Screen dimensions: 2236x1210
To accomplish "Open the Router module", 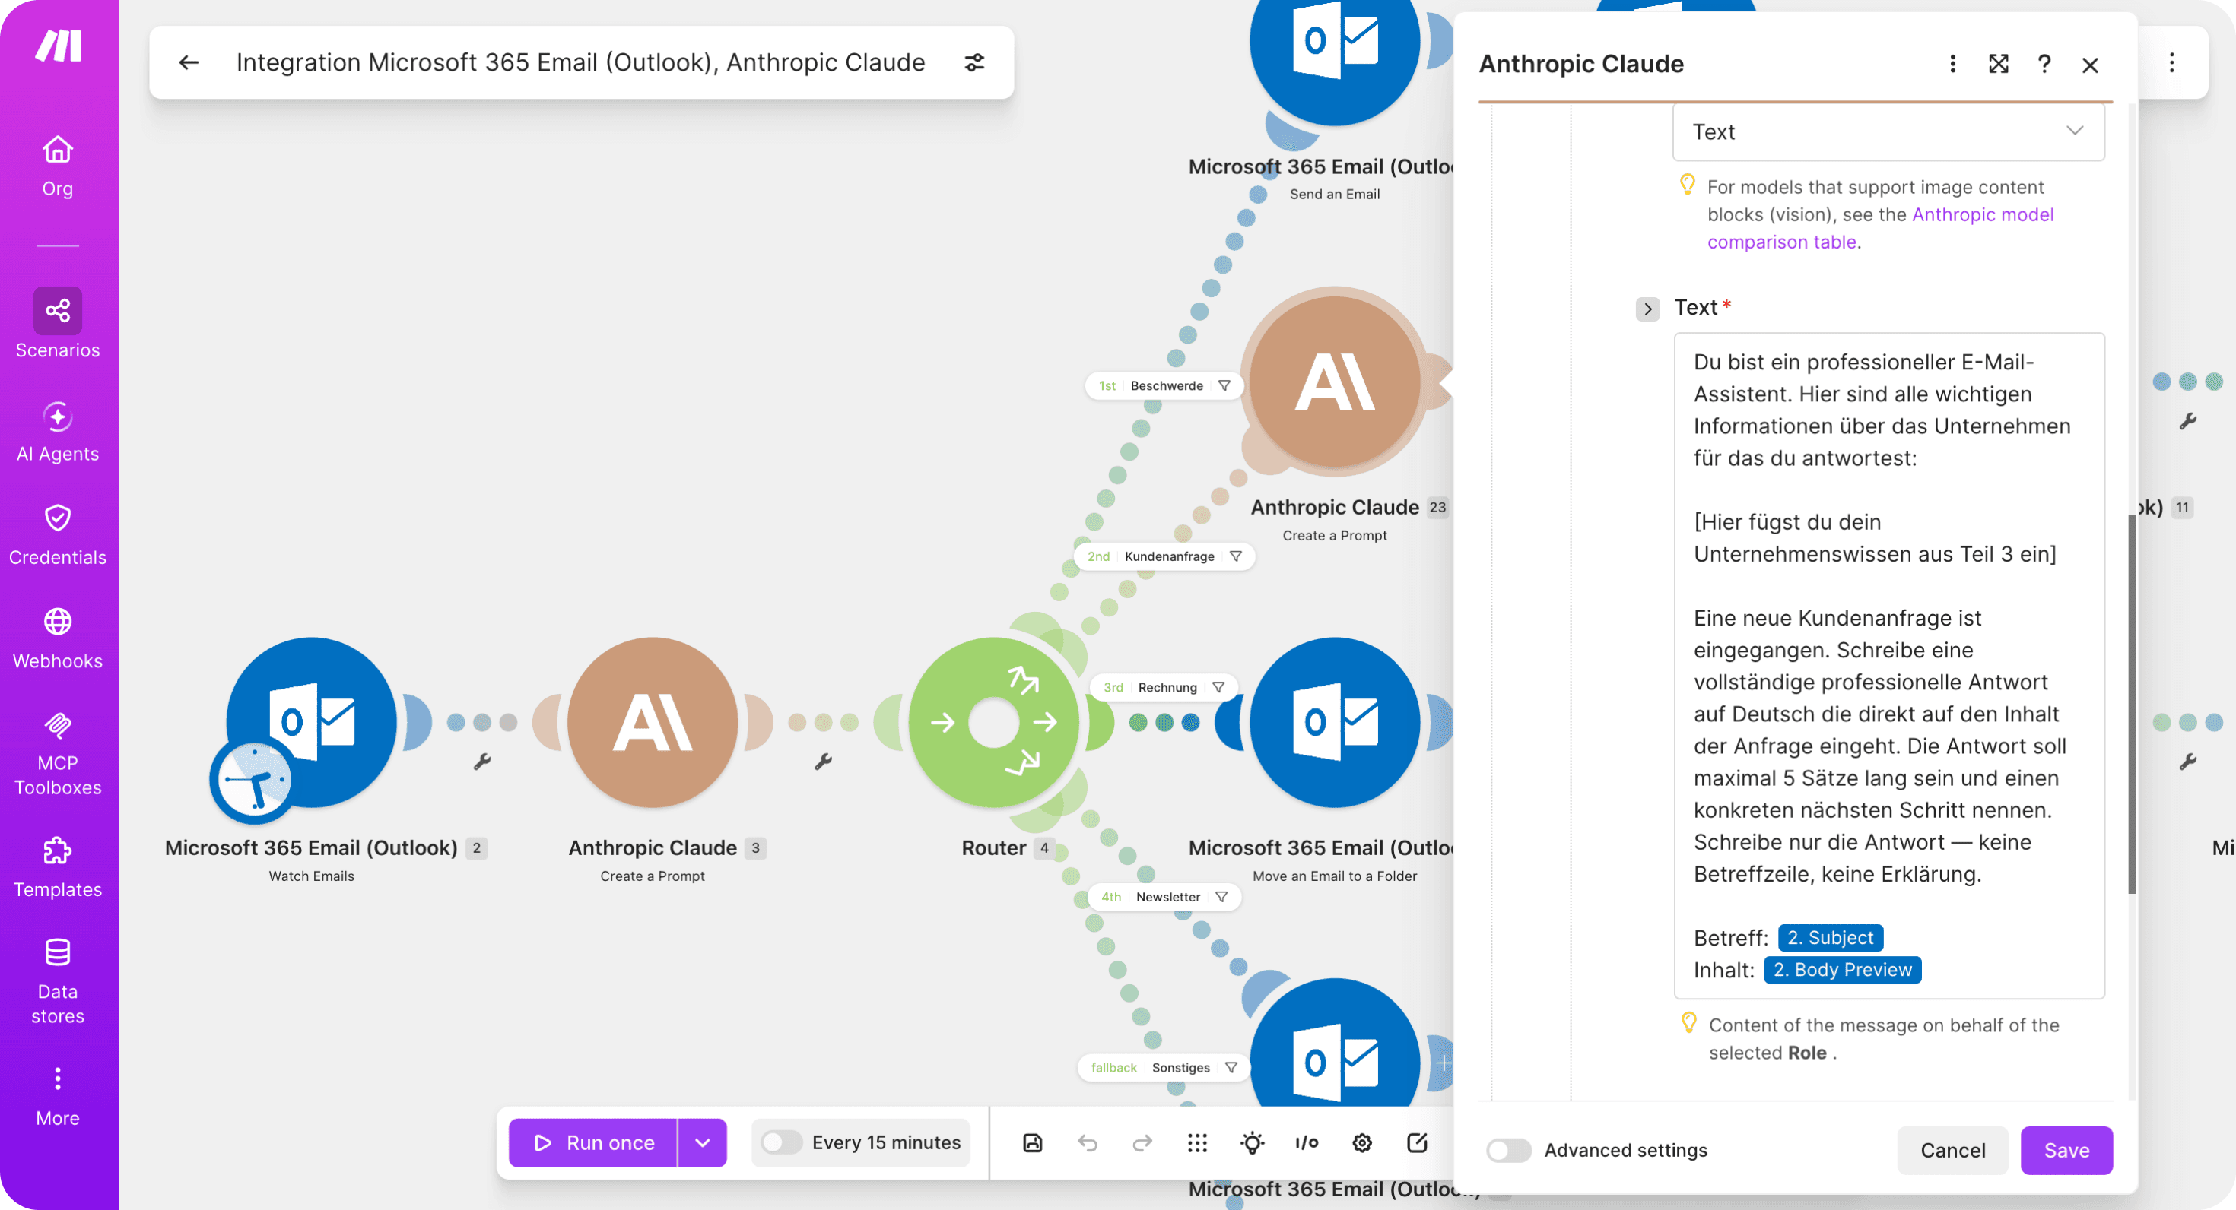I will (x=993, y=721).
